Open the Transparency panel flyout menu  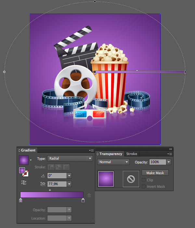pos(170,154)
